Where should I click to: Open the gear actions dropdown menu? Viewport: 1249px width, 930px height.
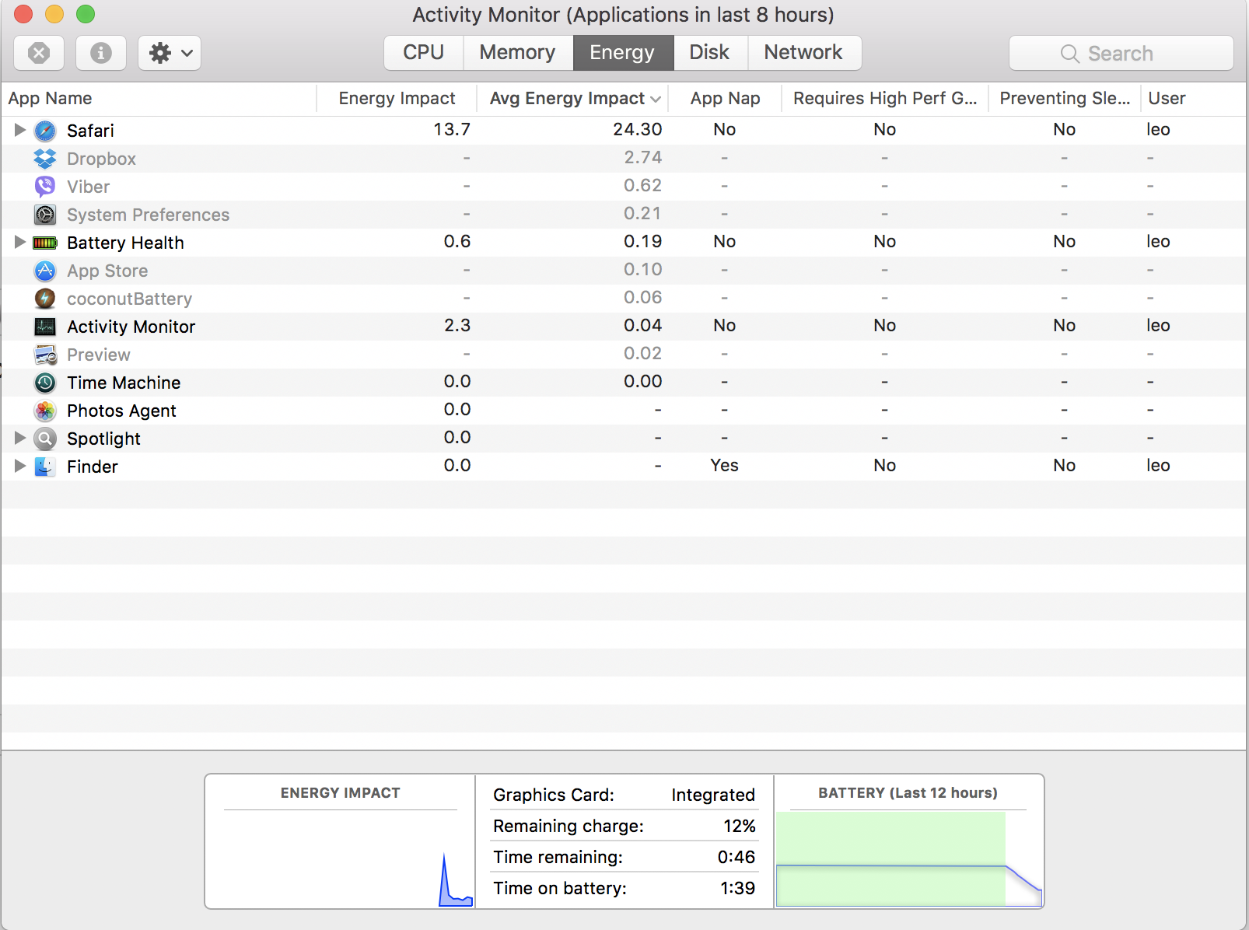click(x=170, y=53)
